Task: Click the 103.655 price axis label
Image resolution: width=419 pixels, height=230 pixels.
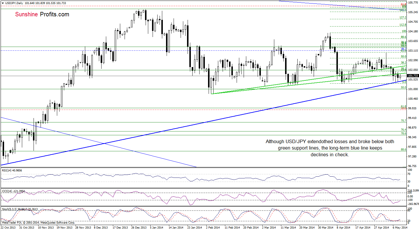Action: [x=413, y=41]
